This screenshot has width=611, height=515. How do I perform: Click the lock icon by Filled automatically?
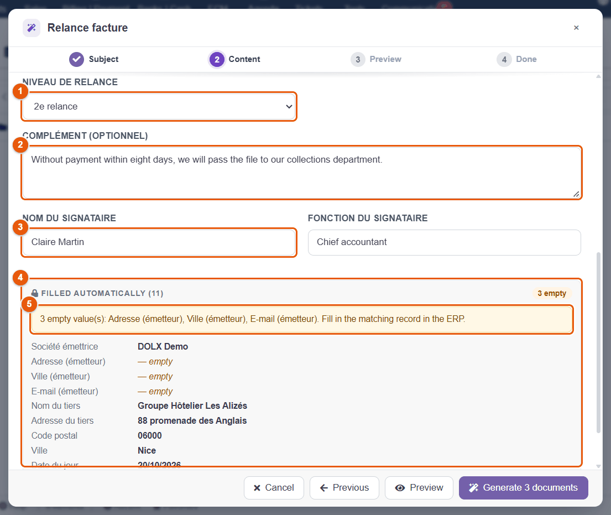click(35, 293)
